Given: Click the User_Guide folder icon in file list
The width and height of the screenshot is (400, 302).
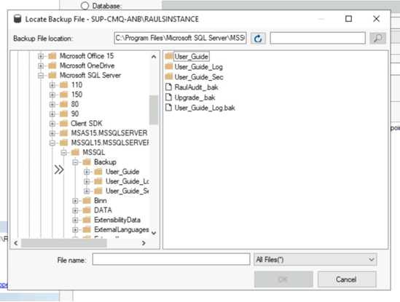Looking at the screenshot, I should (x=169, y=56).
